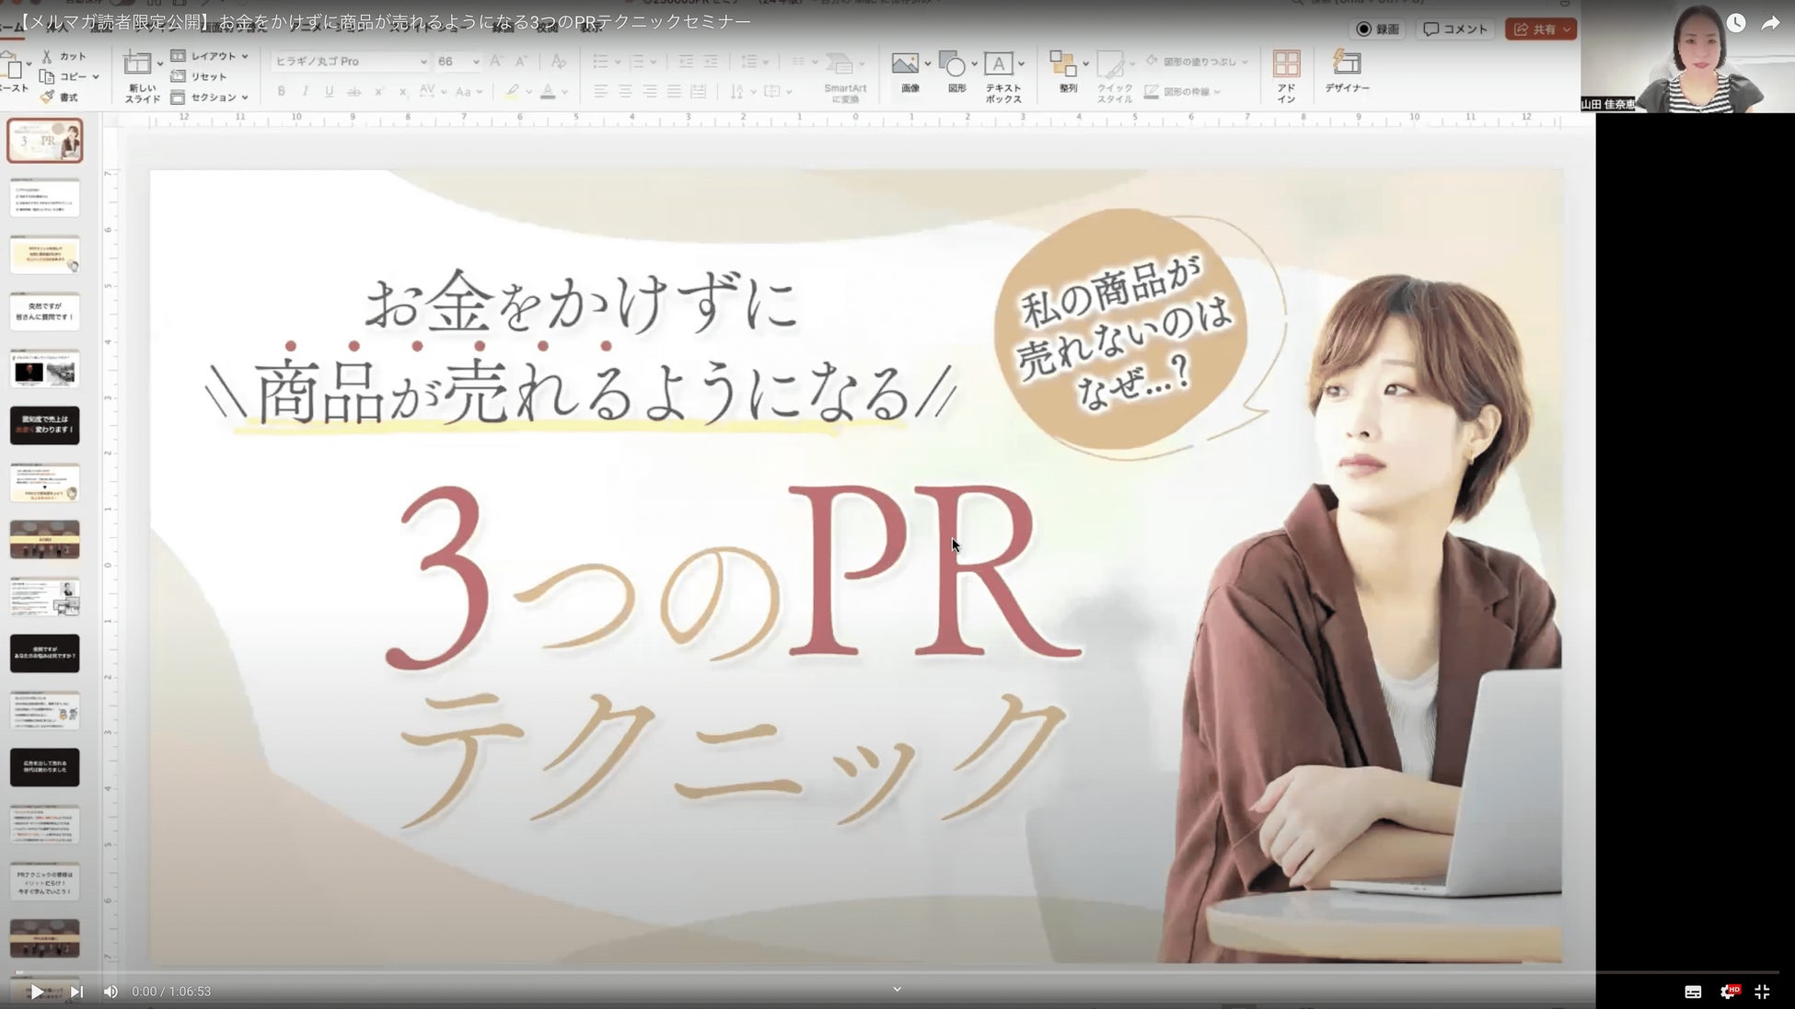Screen dimensions: 1795x1009
Task: Toggle bold formatting with B button
Action: click(281, 91)
